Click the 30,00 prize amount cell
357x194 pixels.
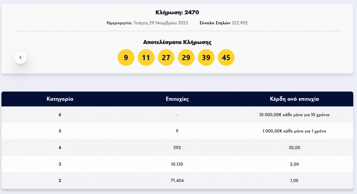pyautogui.click(x=294, y=147)
